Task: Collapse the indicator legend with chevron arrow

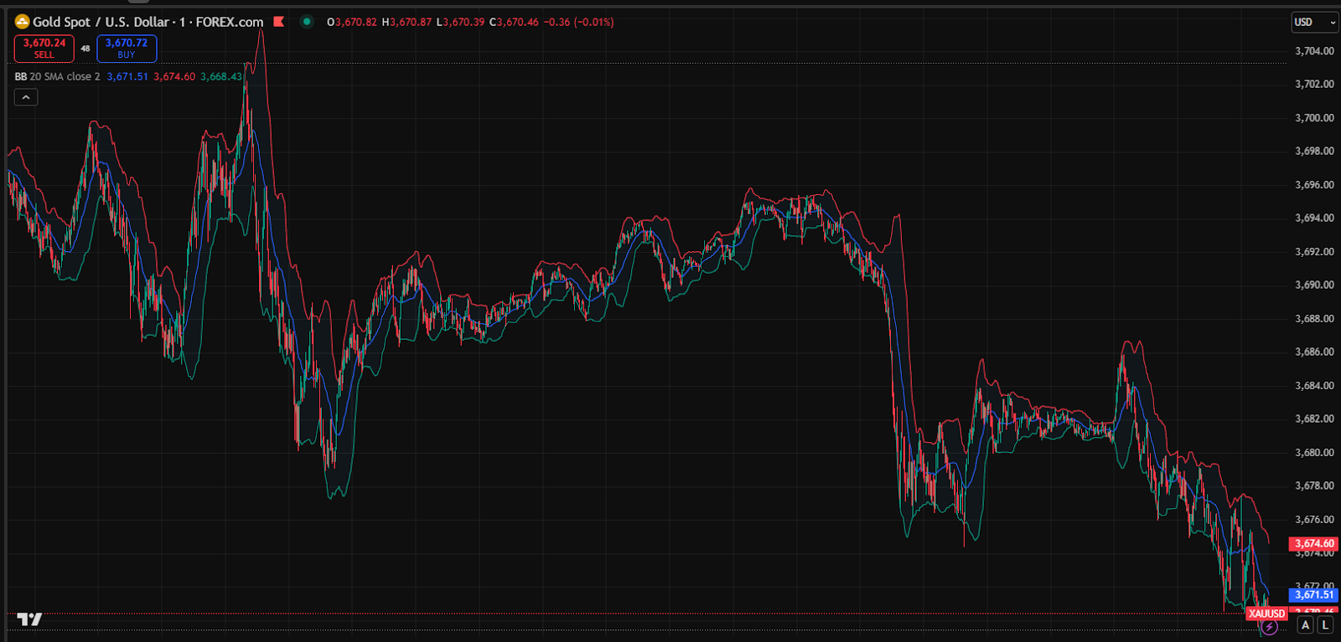Action: point(26,97)
